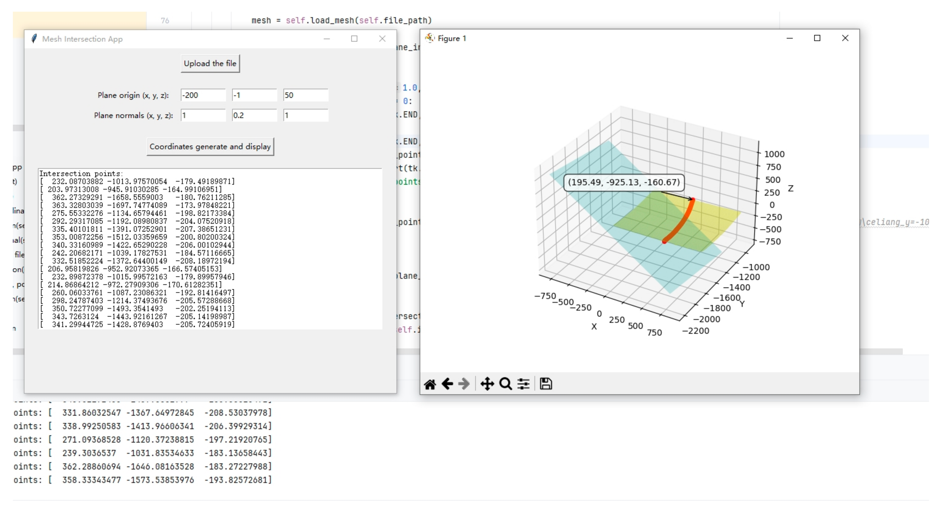Click the Figure 1 window title icon
The image size is (942, 511).
coord(429,38)
